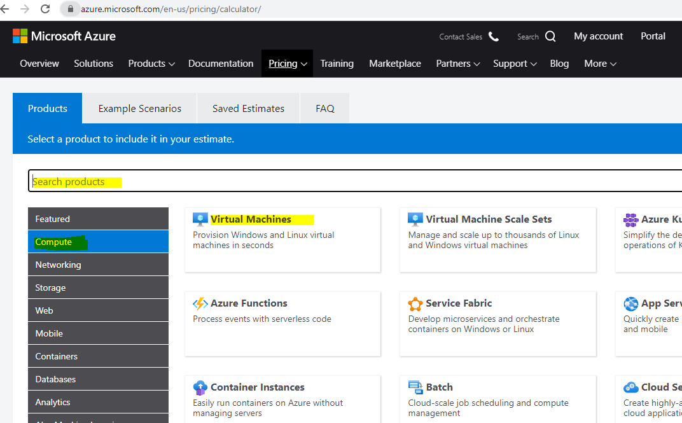The height and width of the screenshot is (423, 682).
Task: Click the browser address bar URL
Action: [x=170, y=9]
